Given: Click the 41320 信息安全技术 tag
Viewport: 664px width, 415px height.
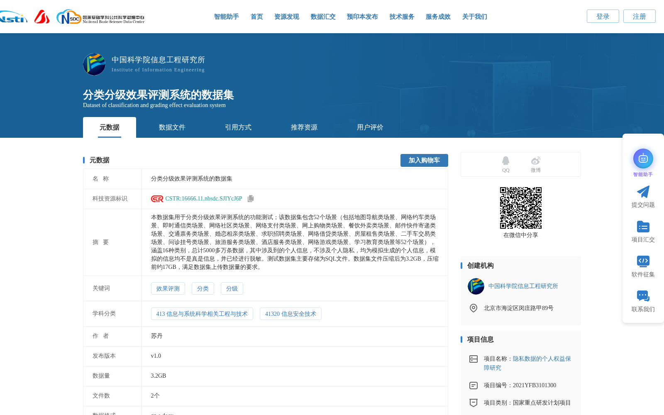Looking at the screenshot, I should [290, 314].
